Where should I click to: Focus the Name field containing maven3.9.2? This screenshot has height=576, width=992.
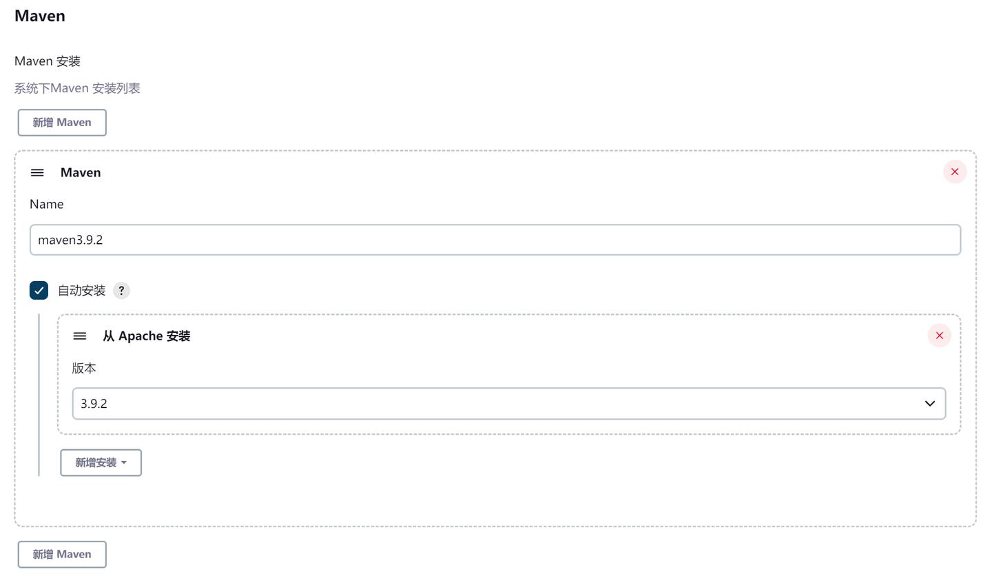[x=495, y=240]
